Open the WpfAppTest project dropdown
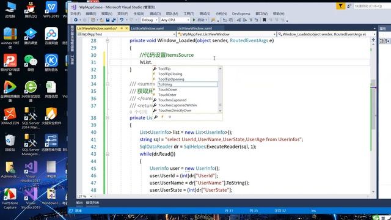 pyautogui.click(x=126, y=34)
